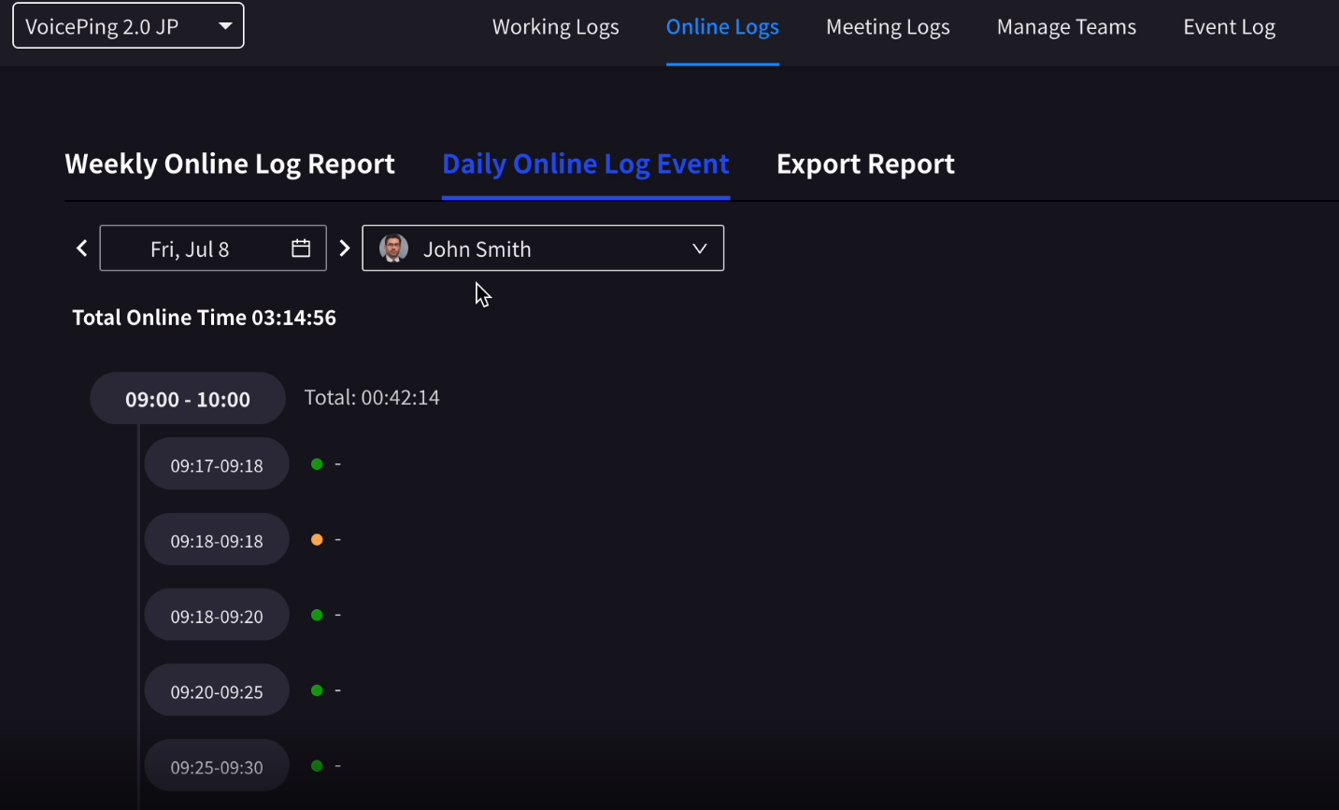Select the 09:25-09:30 time entry

point(217,767)
